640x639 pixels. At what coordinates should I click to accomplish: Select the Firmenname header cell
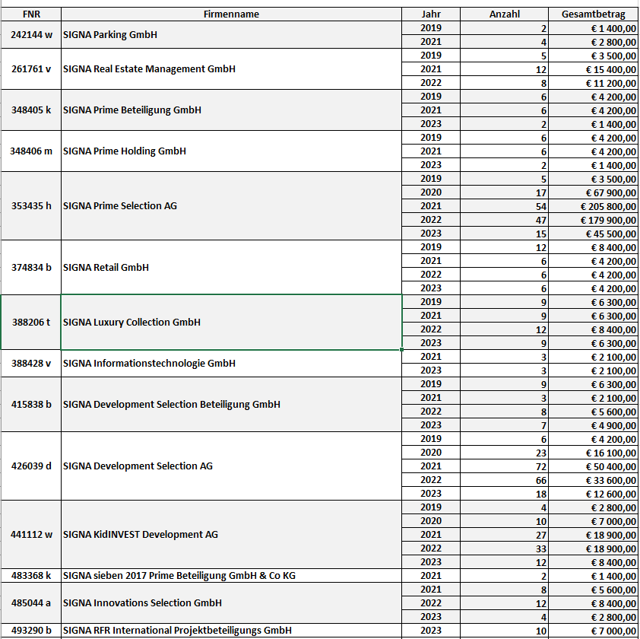(231, 14)
